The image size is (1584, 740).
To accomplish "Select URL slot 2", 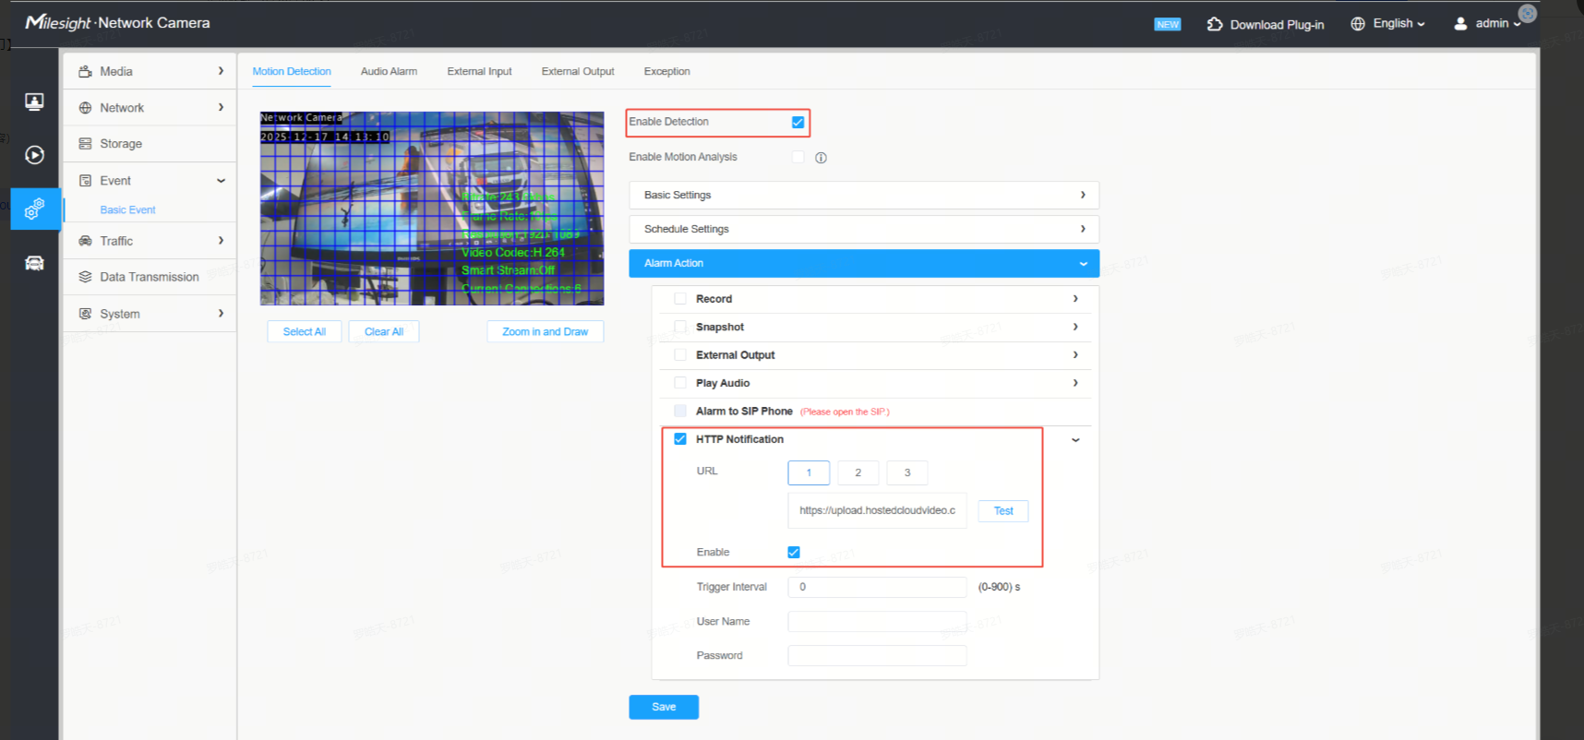I will (858, 472).
